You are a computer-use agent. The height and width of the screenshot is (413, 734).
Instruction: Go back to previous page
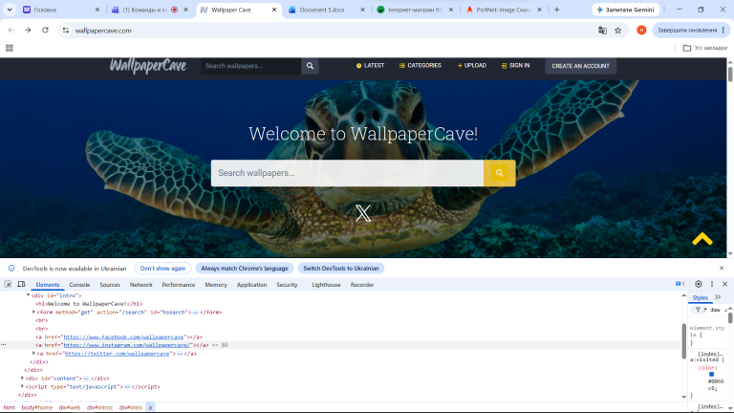pyautogui.click(x=11, y=30)
